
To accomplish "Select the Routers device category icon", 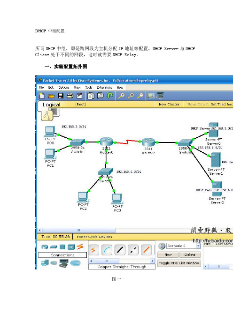I will coord(45,247).
